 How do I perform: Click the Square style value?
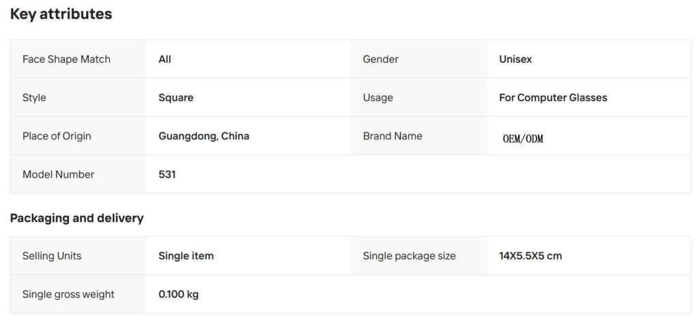tap(176, 98)
